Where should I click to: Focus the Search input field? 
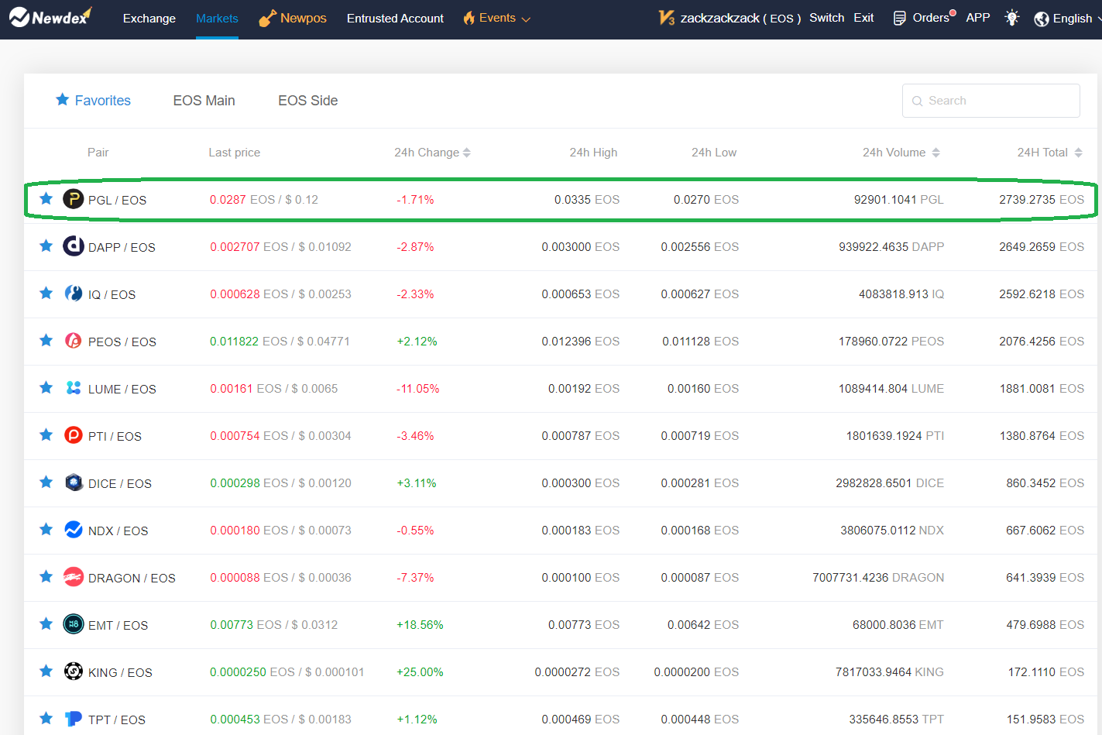point(990,101)
